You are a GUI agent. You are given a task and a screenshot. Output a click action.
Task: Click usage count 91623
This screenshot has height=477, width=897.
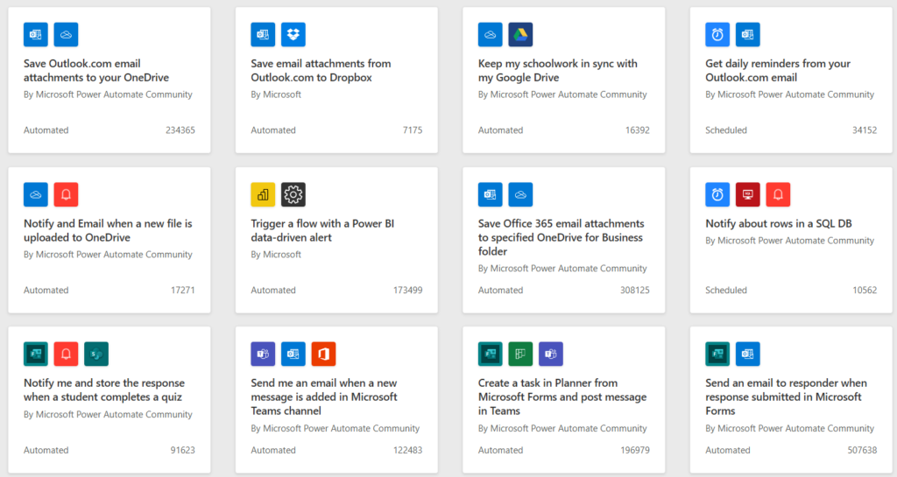coord(183,450)
